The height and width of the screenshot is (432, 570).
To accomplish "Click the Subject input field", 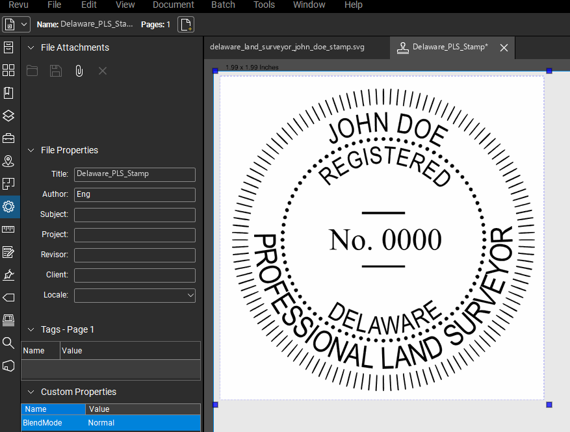I will (135, 215).
